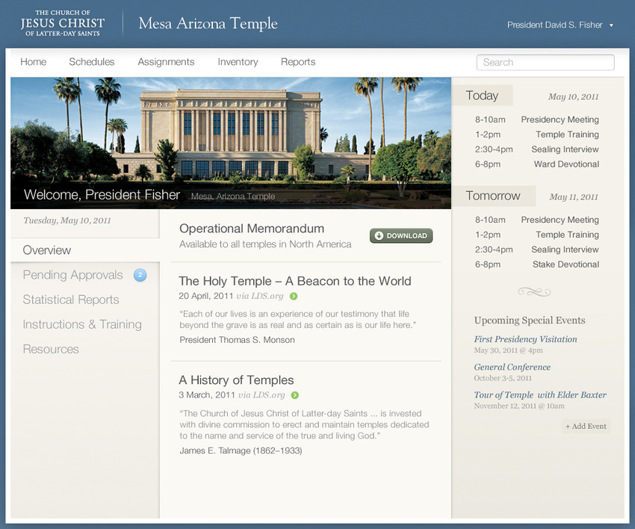Click the Today schedule heading

click(482, 96)
